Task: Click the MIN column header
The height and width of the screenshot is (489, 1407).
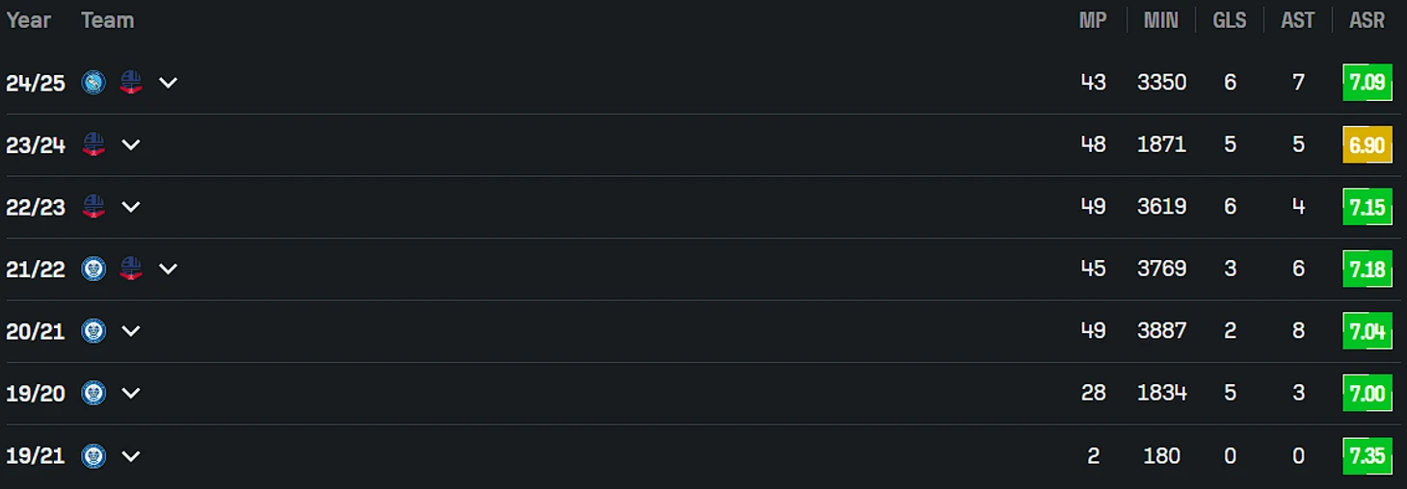Action: 1161,20
